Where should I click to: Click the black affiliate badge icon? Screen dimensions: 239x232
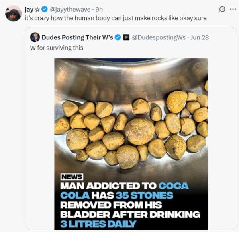click(126, 37)
